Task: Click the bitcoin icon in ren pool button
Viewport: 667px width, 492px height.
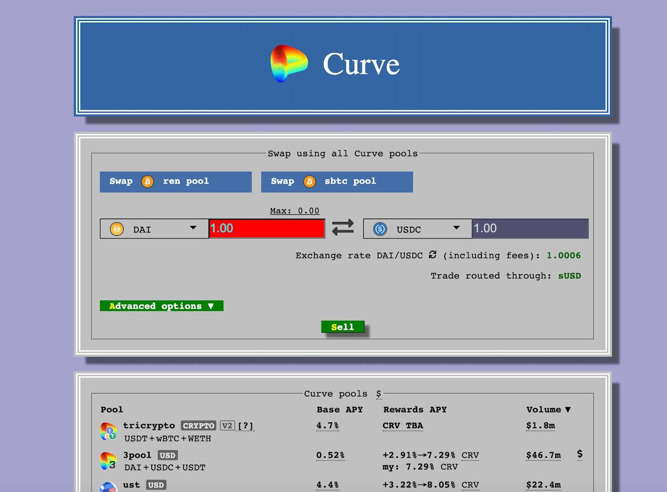Action: (x=148, y=181)
